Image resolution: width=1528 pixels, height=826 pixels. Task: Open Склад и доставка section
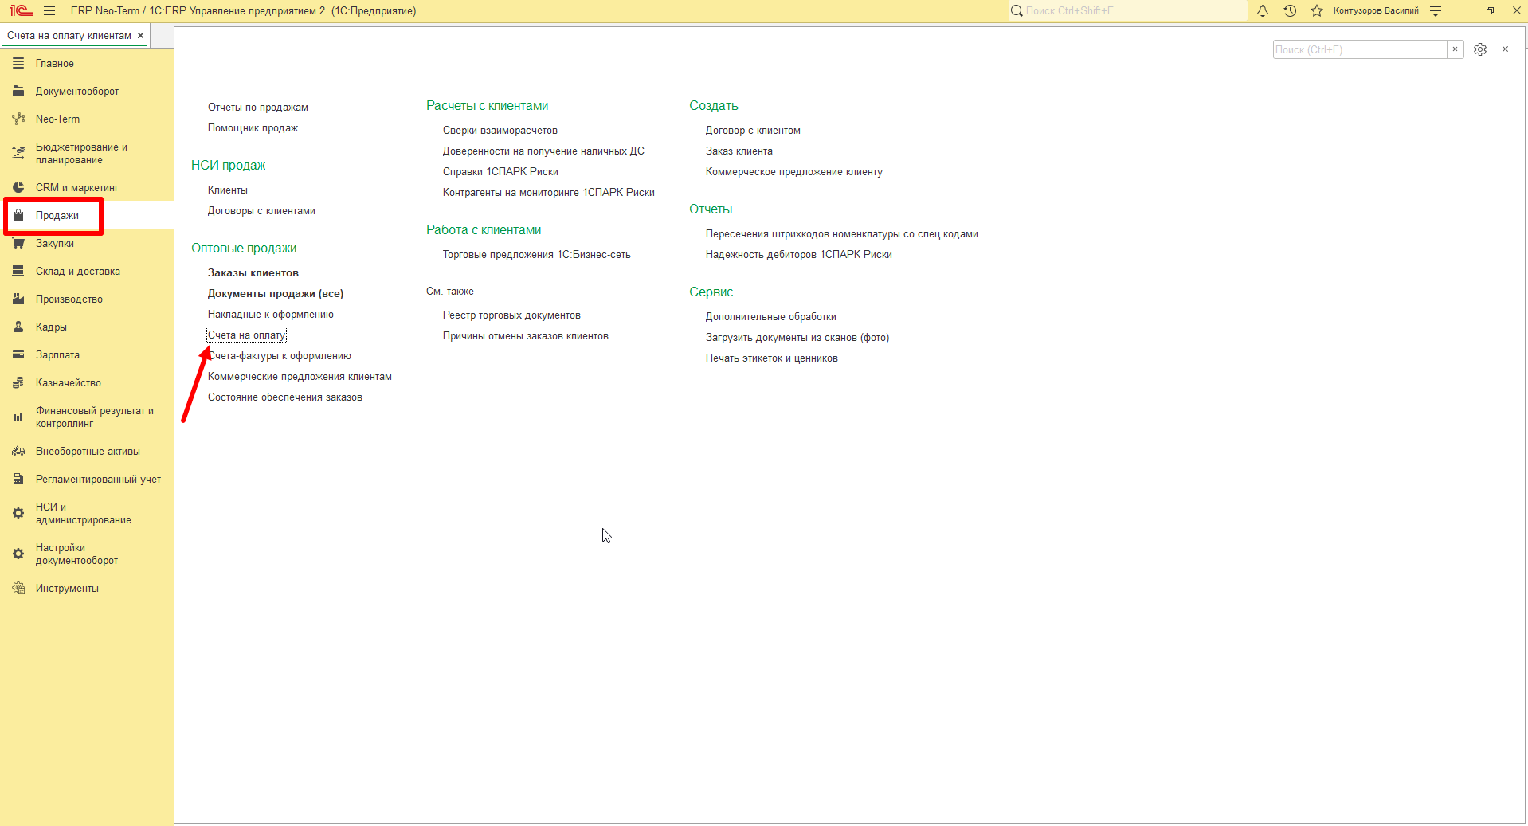[x=87, y=271]
